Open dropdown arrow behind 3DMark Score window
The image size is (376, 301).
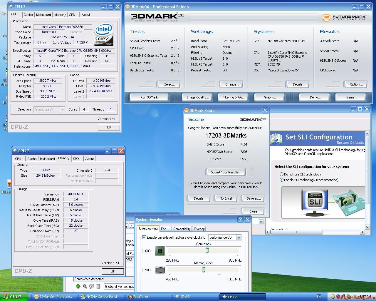(x=261, y=222)
